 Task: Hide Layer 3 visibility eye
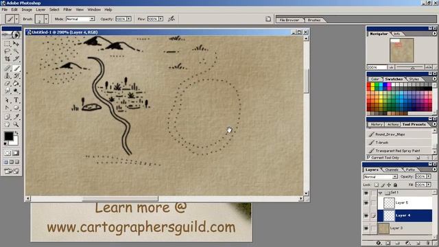pos(366,228)
